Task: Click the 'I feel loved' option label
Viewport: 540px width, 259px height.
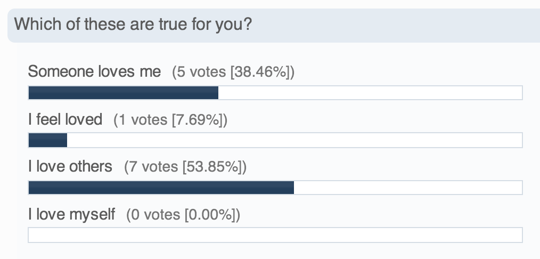Action: click(65, 119)
